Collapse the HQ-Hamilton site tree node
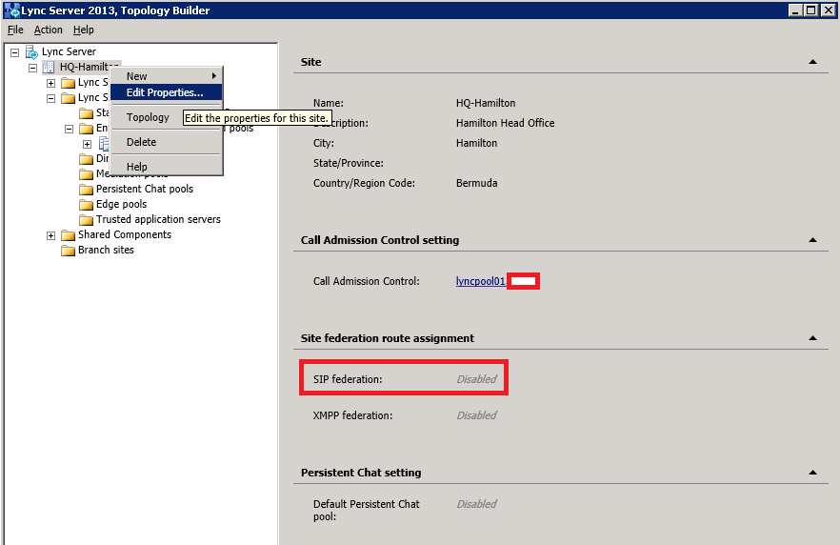The height and width of the screenshot is (545, 840). coord(32,68)
